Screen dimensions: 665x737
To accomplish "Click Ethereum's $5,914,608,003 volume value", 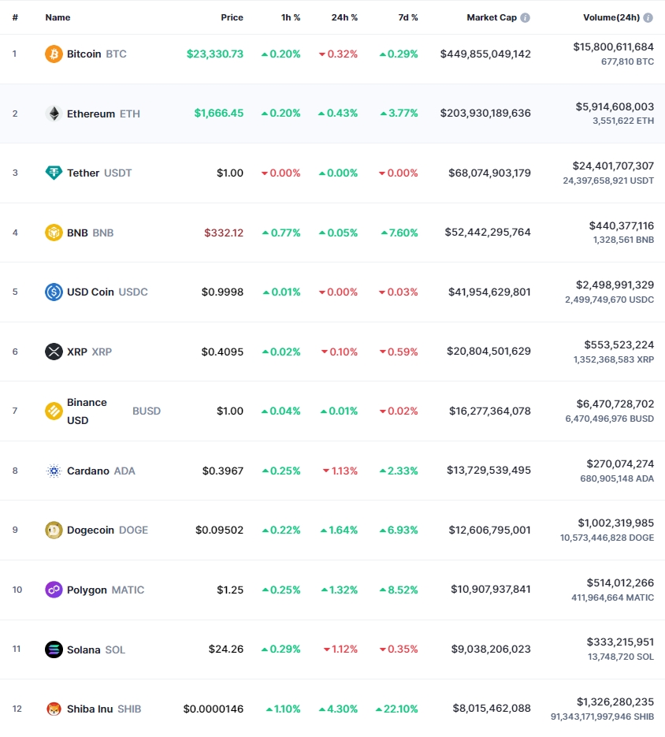I will pyautogui.click(x=615, y=106).
